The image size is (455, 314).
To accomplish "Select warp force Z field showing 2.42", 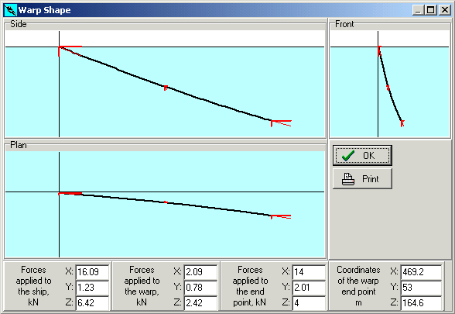I will coord(200,303).
